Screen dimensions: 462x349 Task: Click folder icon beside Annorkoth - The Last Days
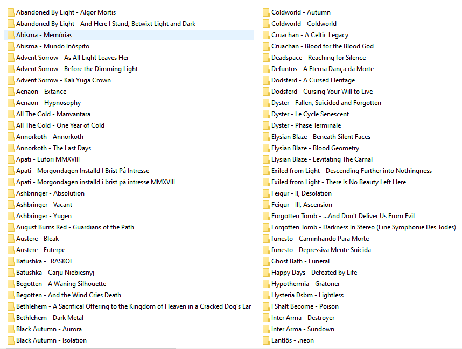coord(11,148)
